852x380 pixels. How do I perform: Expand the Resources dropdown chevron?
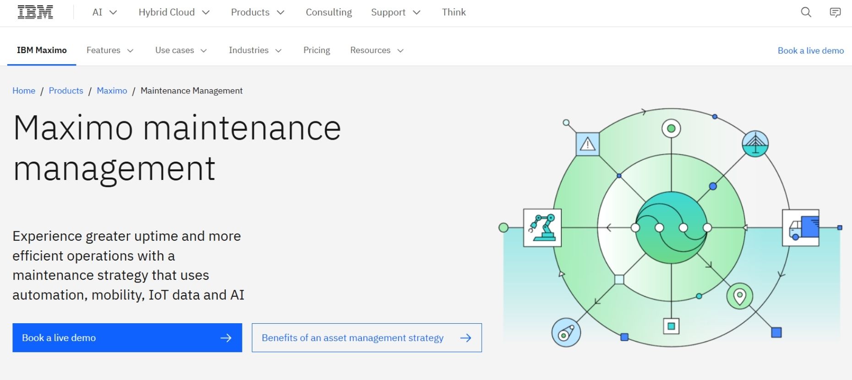(x=400, y=51)
